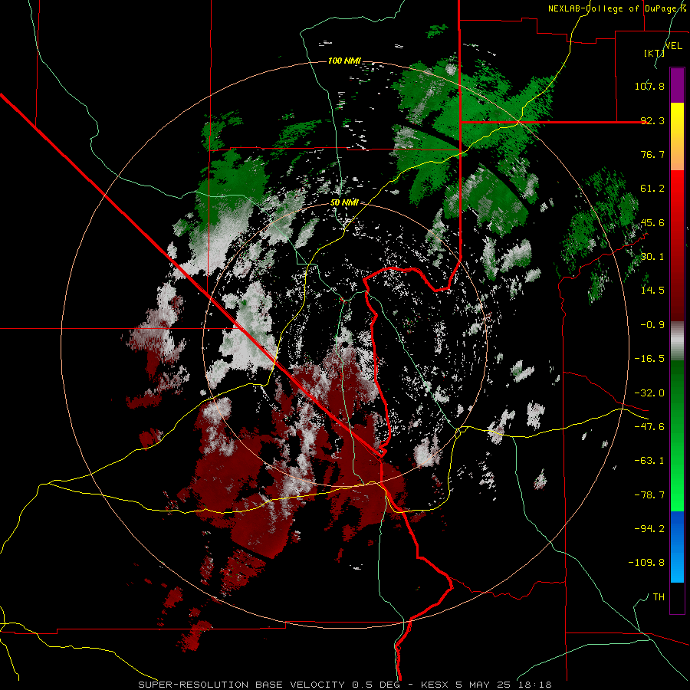The height and width of the screenshot is (690, 690).
Task: Click the 50 NMI range ring label
Action: (344, 202)
